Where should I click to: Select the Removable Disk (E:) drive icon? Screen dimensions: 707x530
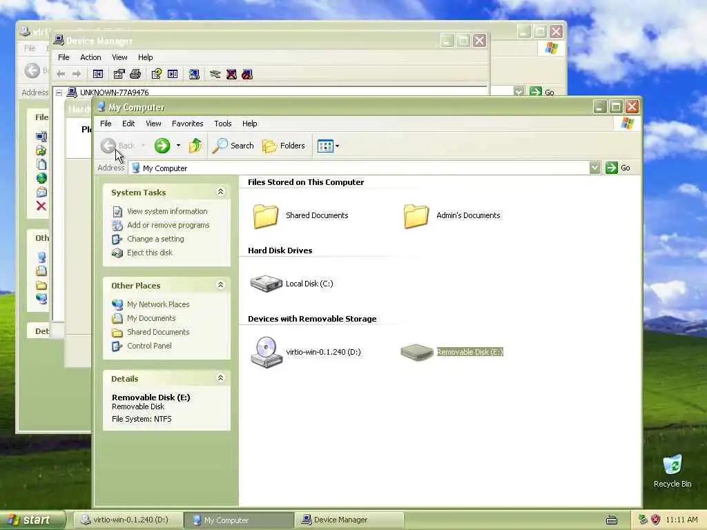coord(416,352)
